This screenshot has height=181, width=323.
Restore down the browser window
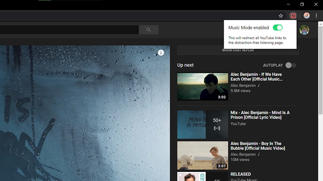pos(302,5)
